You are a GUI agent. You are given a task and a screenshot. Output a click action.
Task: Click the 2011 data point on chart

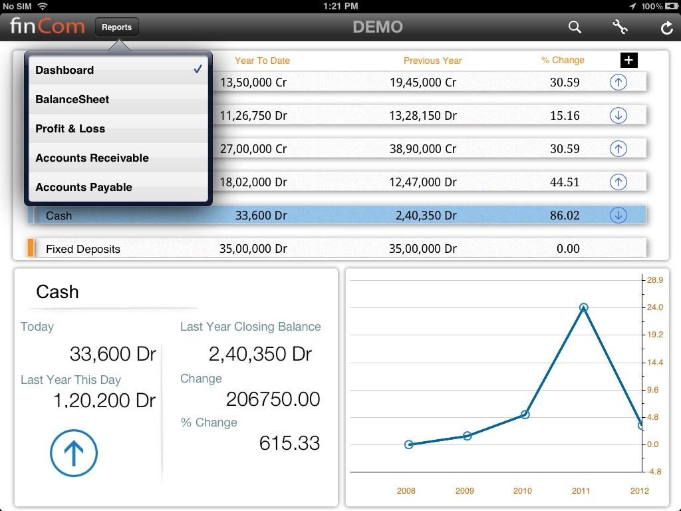[x=583, y=307]
